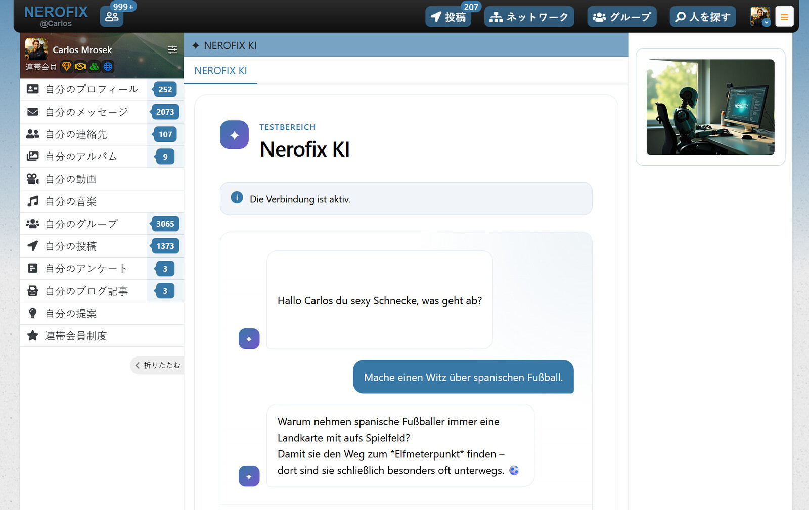Click the handshake badge under Carlos Mrosek
Screen dimensions: 809x510
(80, 66)
